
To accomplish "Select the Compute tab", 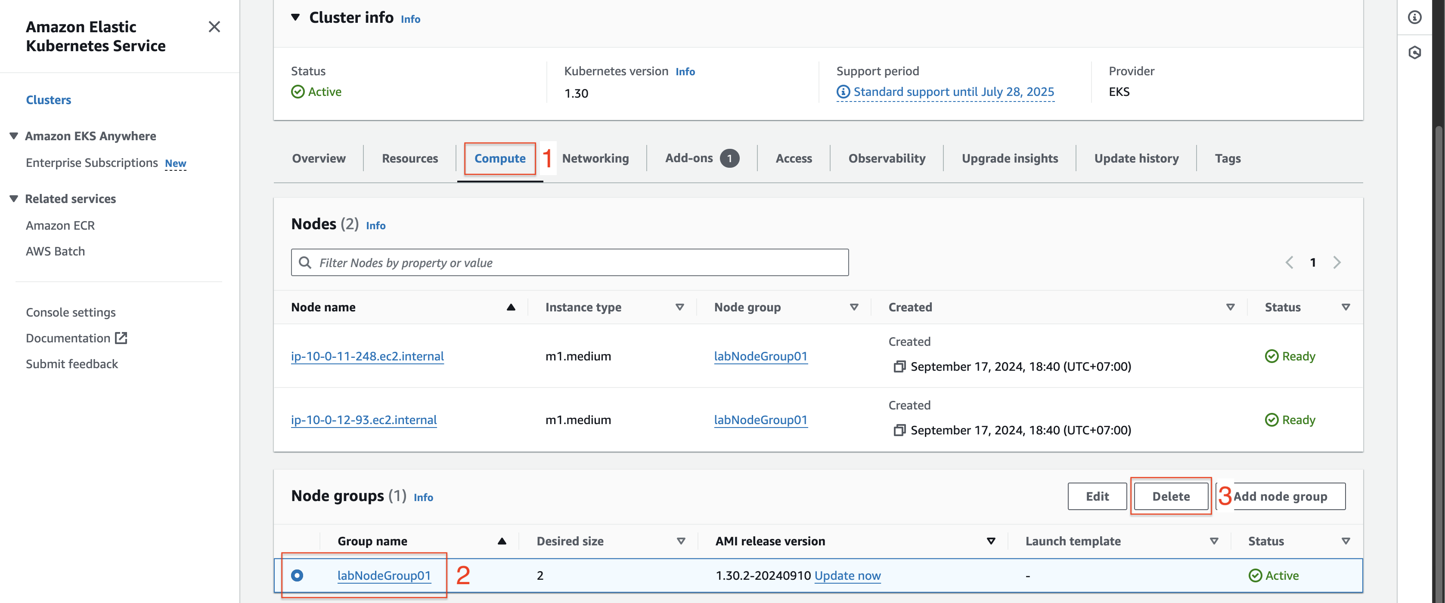I will [x=500, y=159].
